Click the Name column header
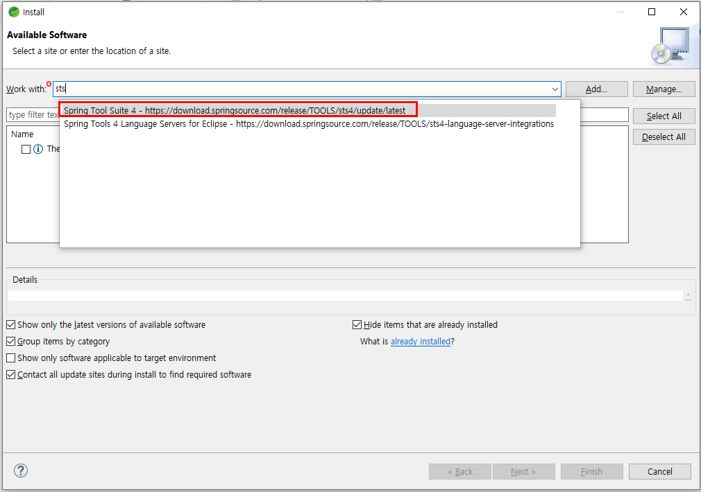This screenshot has width=701, height=492. (22, 134)
